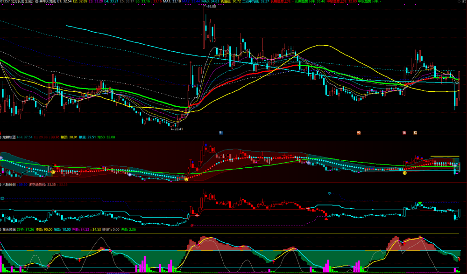The width and height of the screenshot is (467, 274).
Task: Click the square panel icon at top-right corner
Action: coord(465,1)
